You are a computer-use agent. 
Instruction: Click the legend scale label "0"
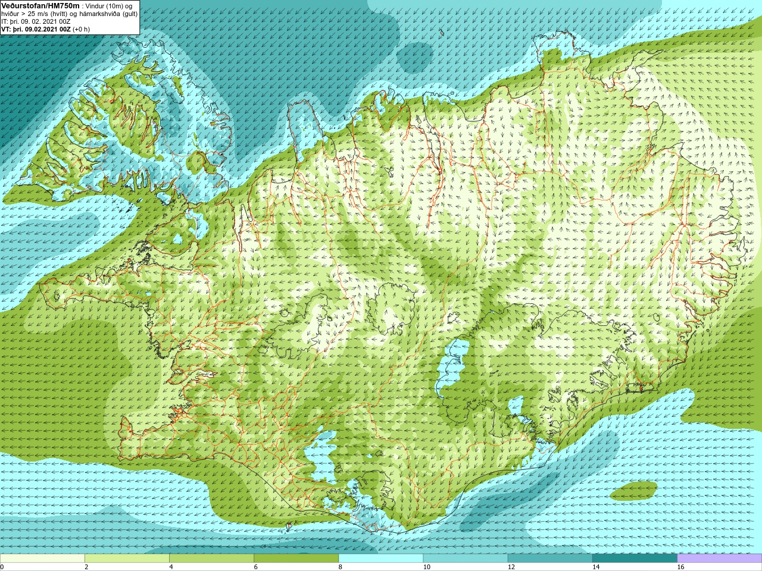click(2, 567)
